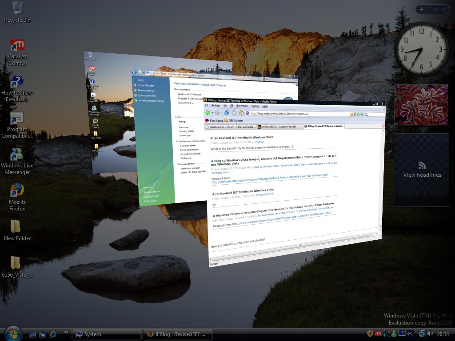This screenshot has width=455, height=341.
Task: Open How to Share Feedback shortcut
Action: tap(17, 88)
